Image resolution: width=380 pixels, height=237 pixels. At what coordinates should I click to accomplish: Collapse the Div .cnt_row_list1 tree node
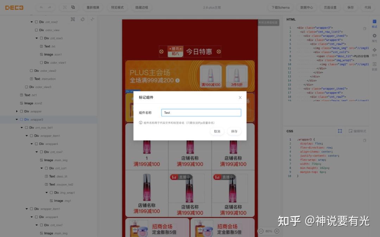click(x=21, y=127)
